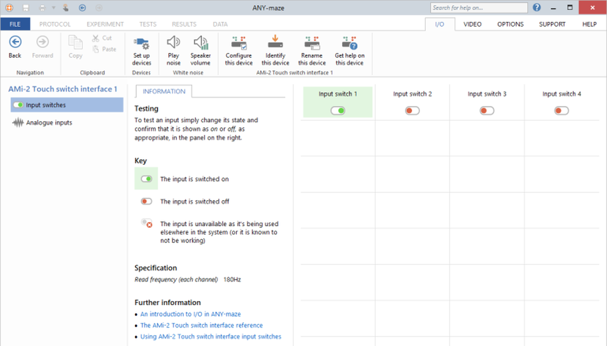
Task: Toggle Input switch 4
Action: 561,110
